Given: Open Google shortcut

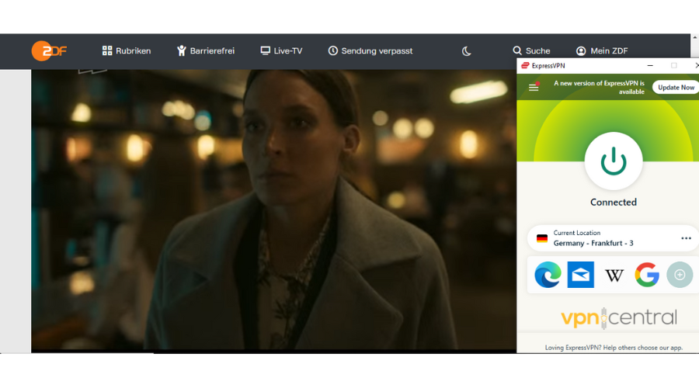Looking at the screenshot, I should pos(647,275).
